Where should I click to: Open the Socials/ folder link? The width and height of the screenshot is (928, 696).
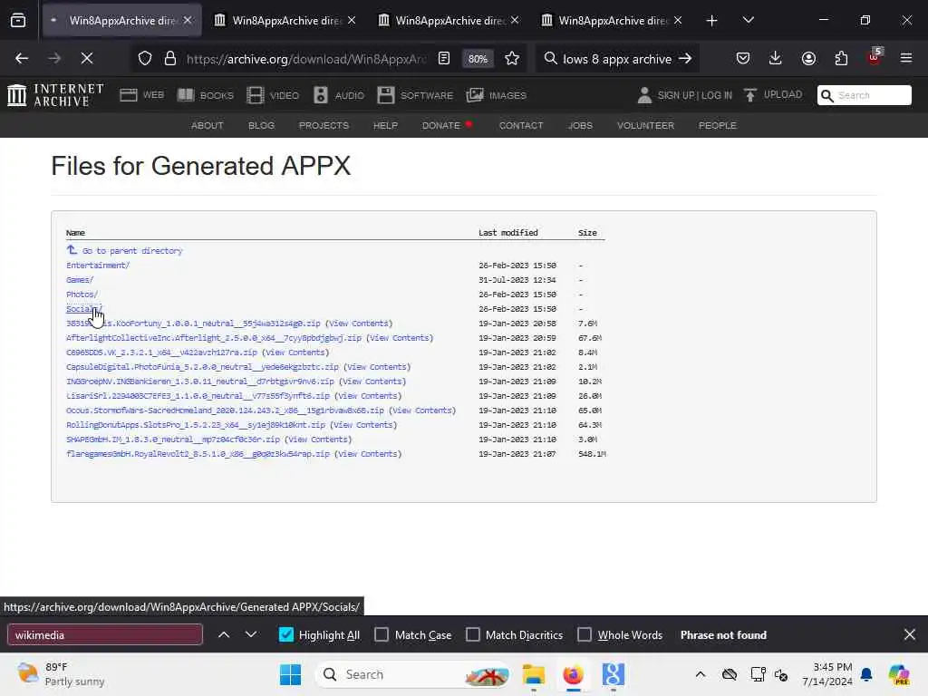coord(83,309)
